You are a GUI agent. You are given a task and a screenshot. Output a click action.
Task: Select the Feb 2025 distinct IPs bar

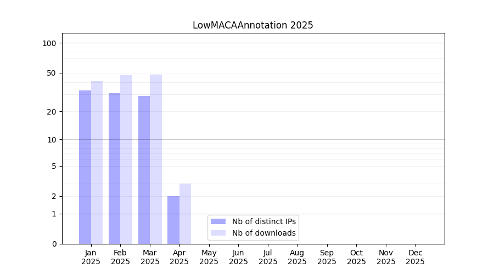click(114, 169)
